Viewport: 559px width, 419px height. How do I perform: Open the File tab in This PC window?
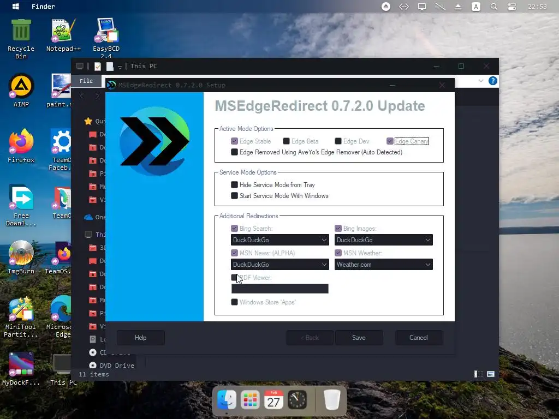pos(86,81)
